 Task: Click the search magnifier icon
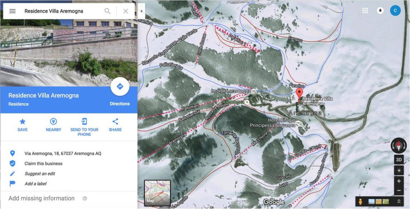coord(107,11)
